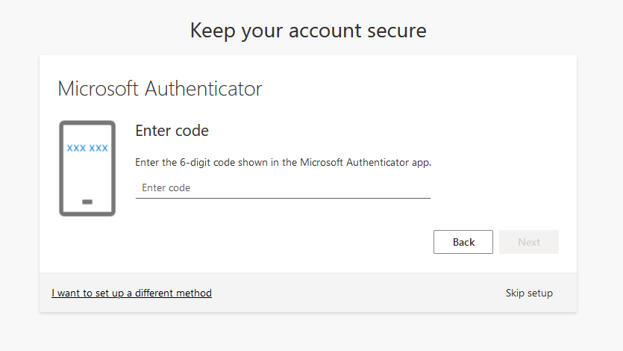Click the greyed-out Next button

(528, 242)
